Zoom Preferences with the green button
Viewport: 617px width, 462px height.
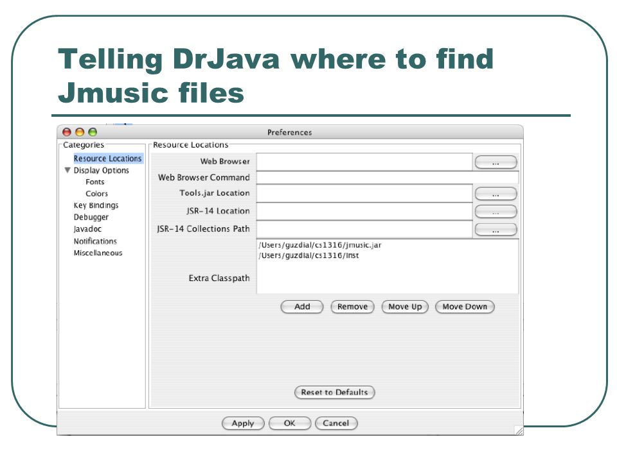(x=93, y=132)
